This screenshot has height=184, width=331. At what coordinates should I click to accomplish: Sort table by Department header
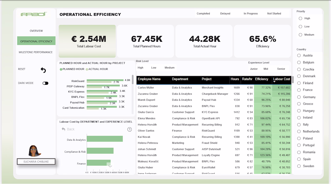pyautogui.click(x=180, y=79)
